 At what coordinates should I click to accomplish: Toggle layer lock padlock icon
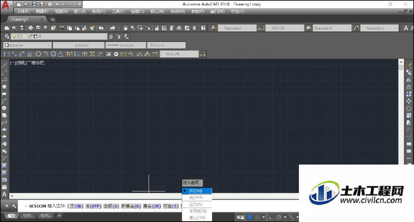[30, 36]
